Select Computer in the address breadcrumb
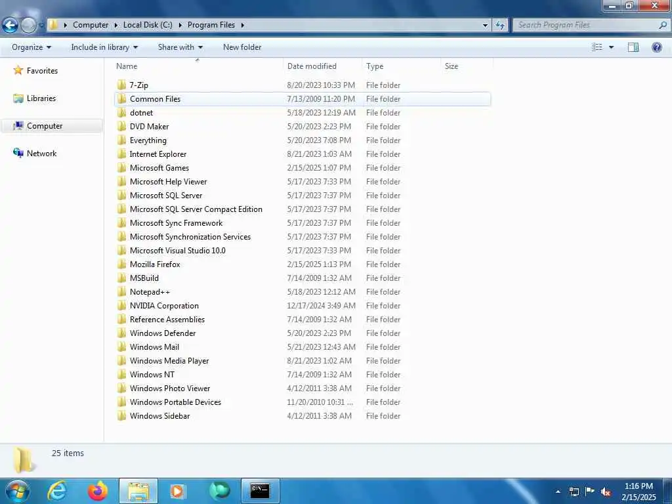The height and width of the screenshot is (504, 672). click(x=91, y=25)
